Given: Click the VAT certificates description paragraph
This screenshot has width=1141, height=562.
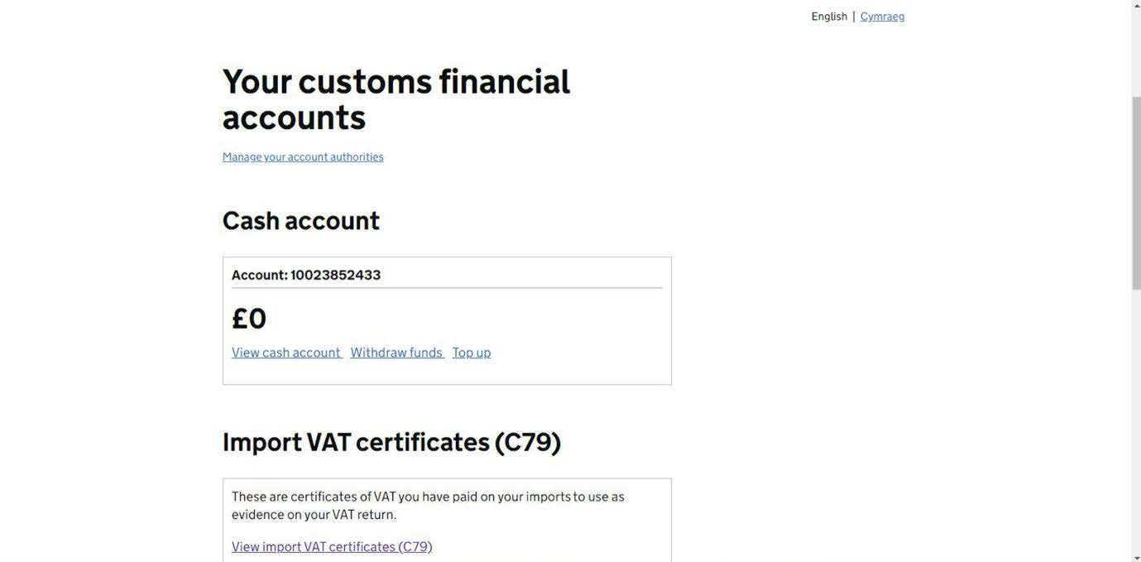Looking at the screenshot, I should click(428, 506).
